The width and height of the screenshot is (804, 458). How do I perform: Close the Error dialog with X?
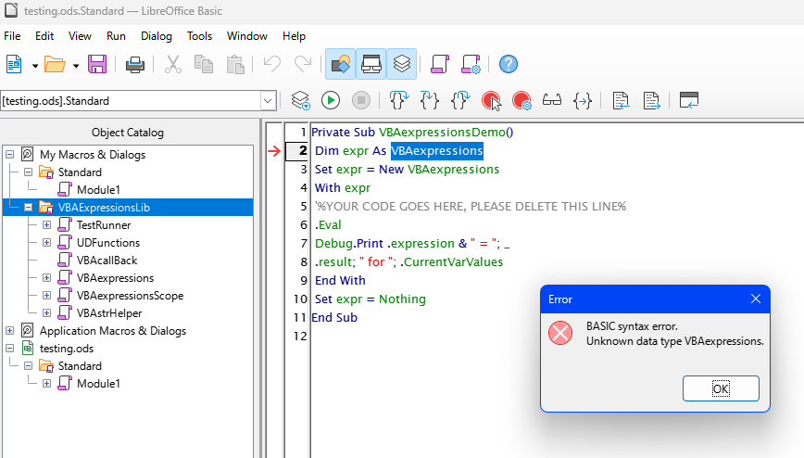click(x=755, y=299)
